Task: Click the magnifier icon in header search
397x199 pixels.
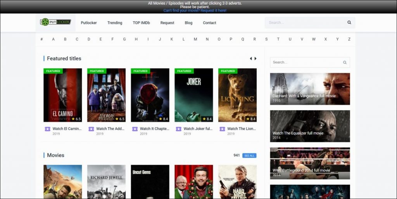Action: coord(349,22)
